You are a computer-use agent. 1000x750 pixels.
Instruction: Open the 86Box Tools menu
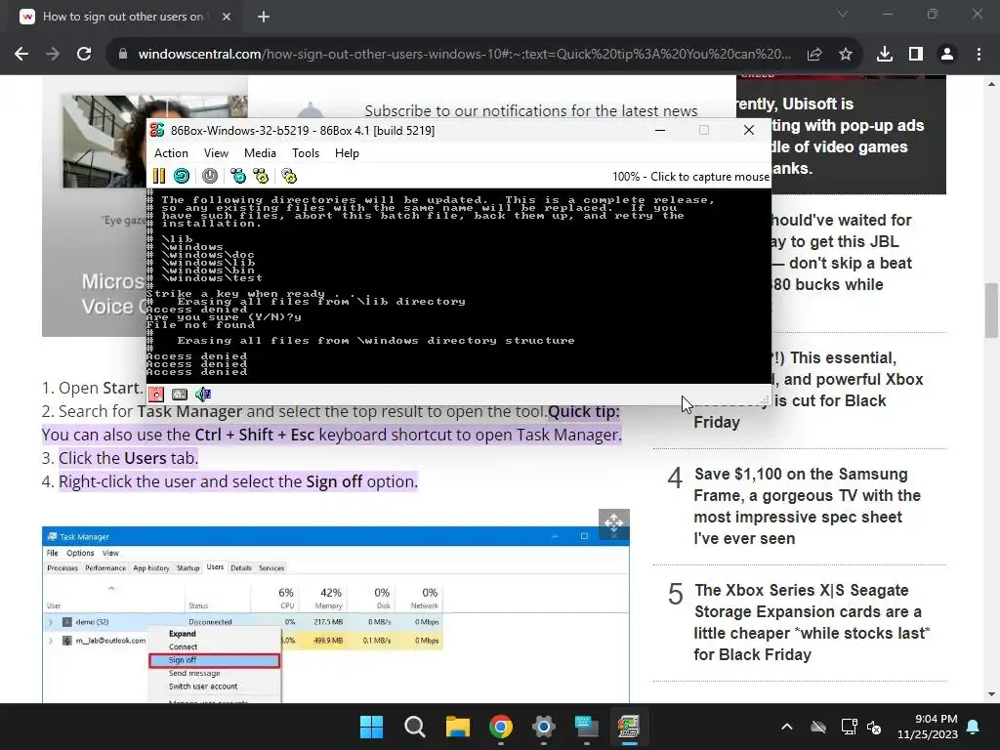coord(306,153)
